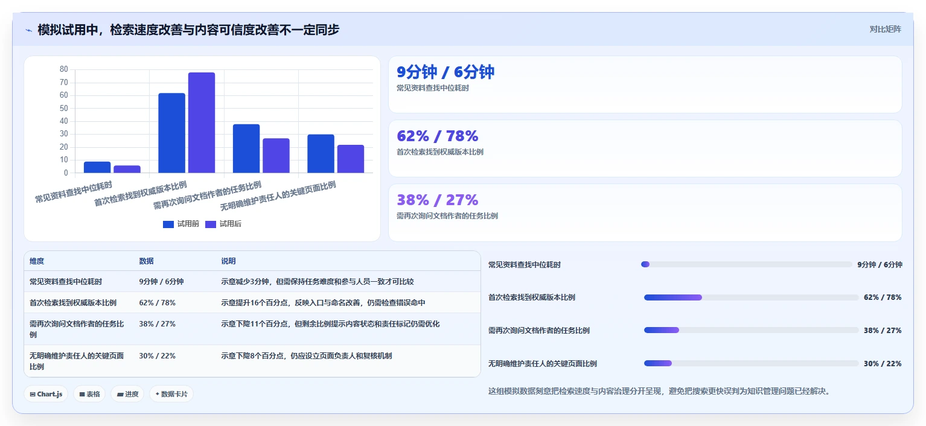
Task: Click the progress bar for 无明确维护责任人的关键页面比例
Action: pos(751,363)
